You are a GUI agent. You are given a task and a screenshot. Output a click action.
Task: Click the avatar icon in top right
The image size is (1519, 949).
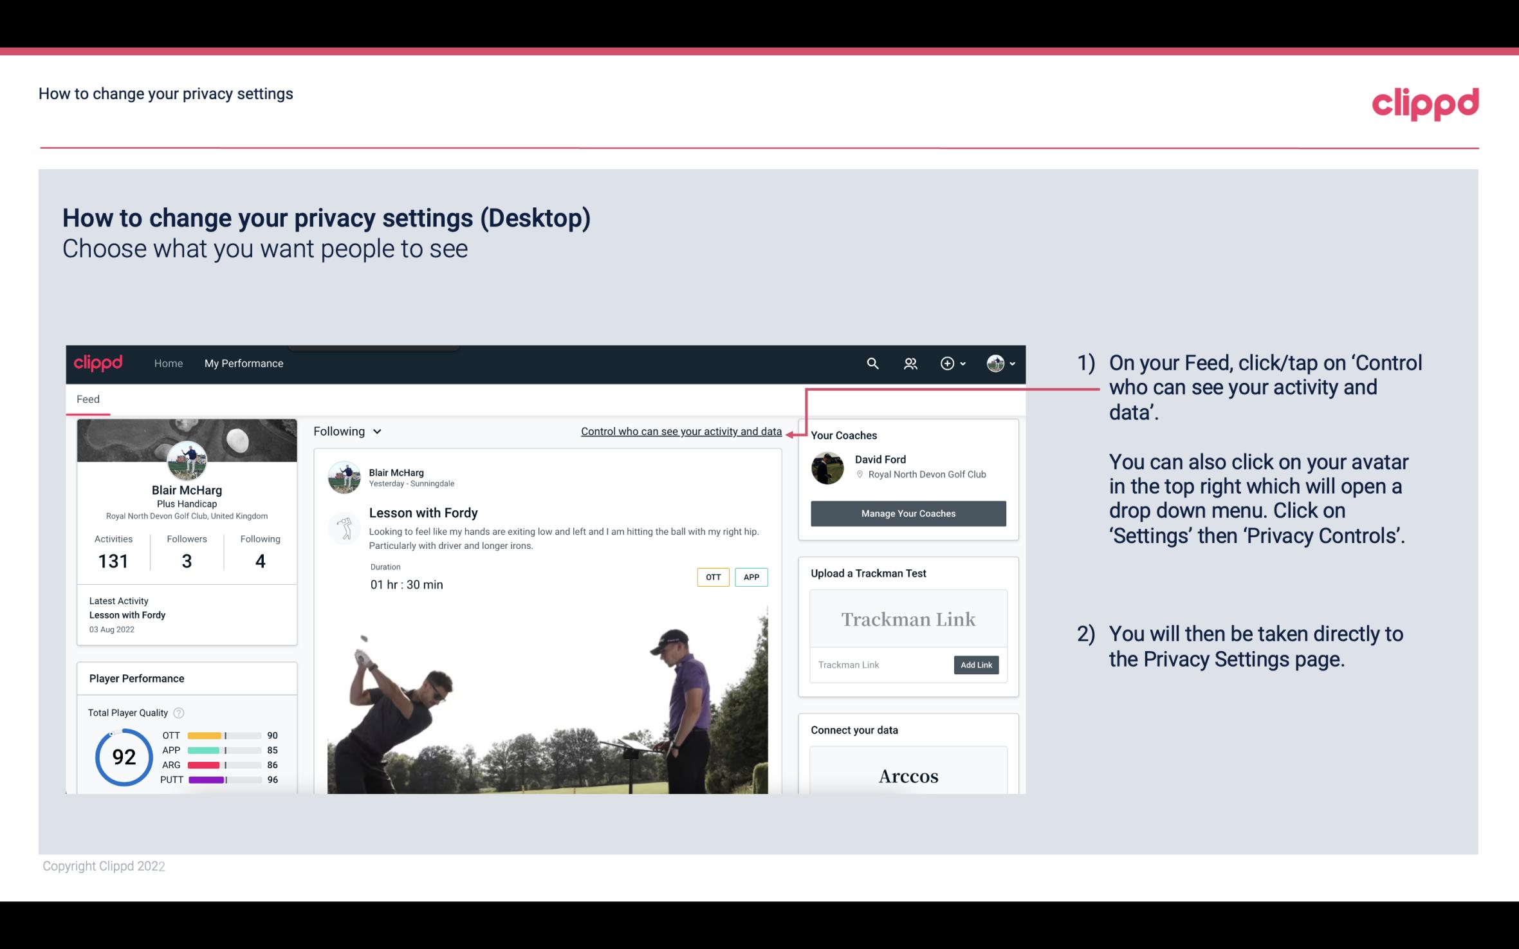(x=995, y=363)
